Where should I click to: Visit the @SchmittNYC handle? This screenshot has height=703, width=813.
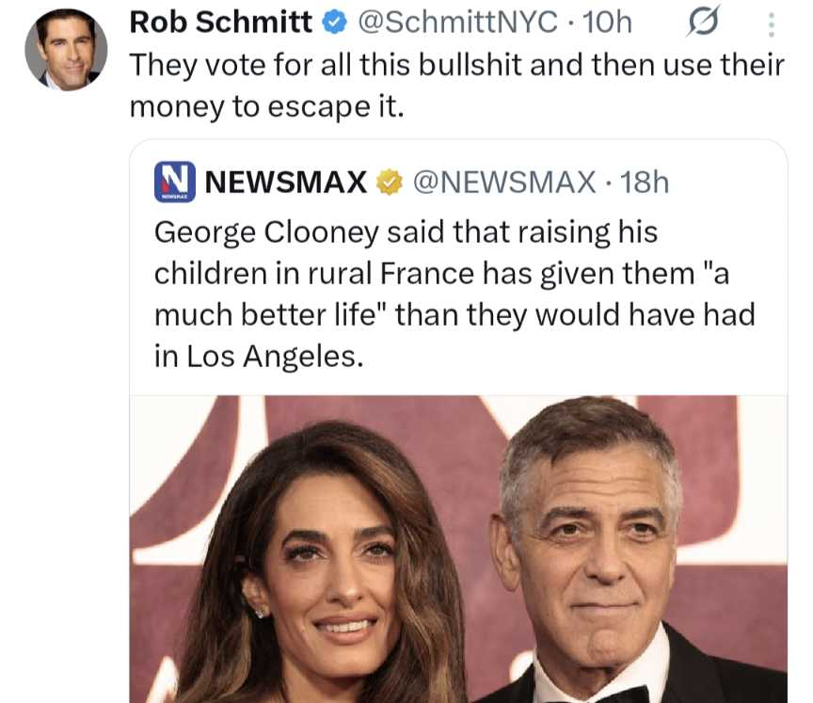click(x=457, y=23)
